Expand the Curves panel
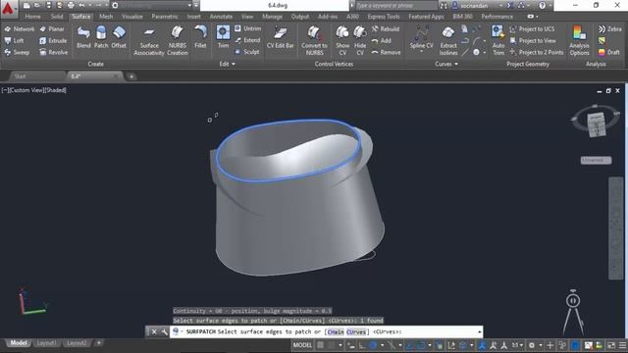This screenshot has height=353, width=628. point(446,64)
